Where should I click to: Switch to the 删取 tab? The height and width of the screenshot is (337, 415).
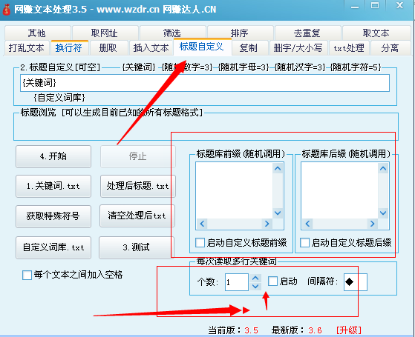tap(108, 48)
